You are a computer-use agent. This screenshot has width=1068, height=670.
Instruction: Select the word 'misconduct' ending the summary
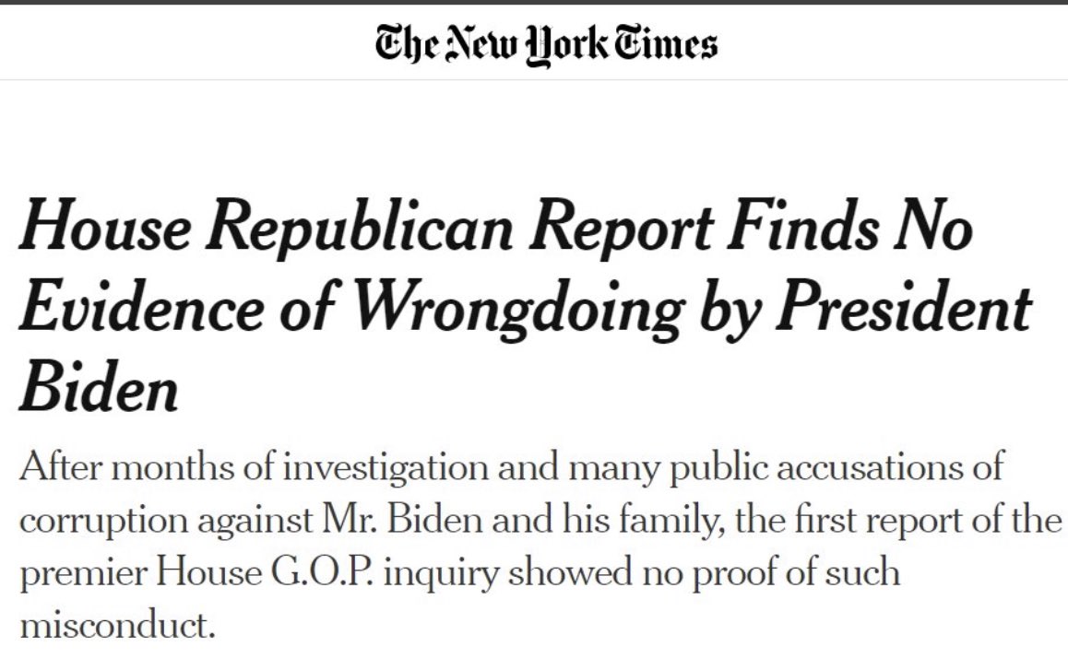(116, 624)
